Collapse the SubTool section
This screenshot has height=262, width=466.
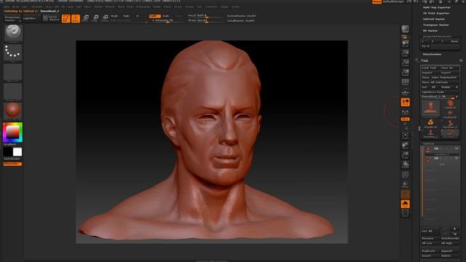429,143
